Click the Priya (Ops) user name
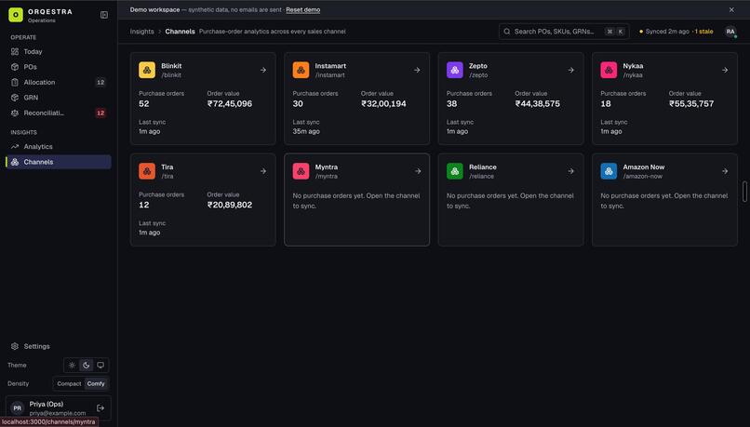 tap(47, 404)
